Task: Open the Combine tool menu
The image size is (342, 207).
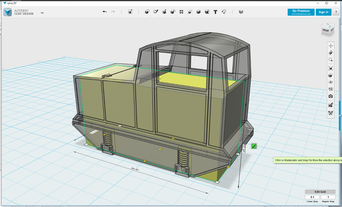Action: tap(199, 12)
